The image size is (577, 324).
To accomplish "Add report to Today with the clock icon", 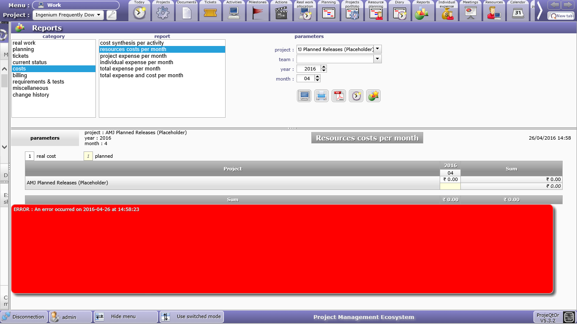I will point(356,96).
